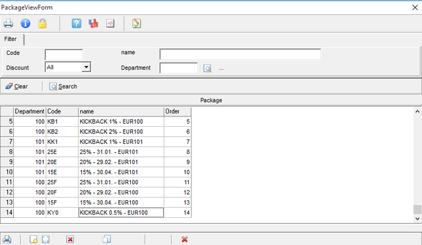Click the vertical scrollbar thumb
The height and width of the screenshot is (245, 422).
(417, 209)
